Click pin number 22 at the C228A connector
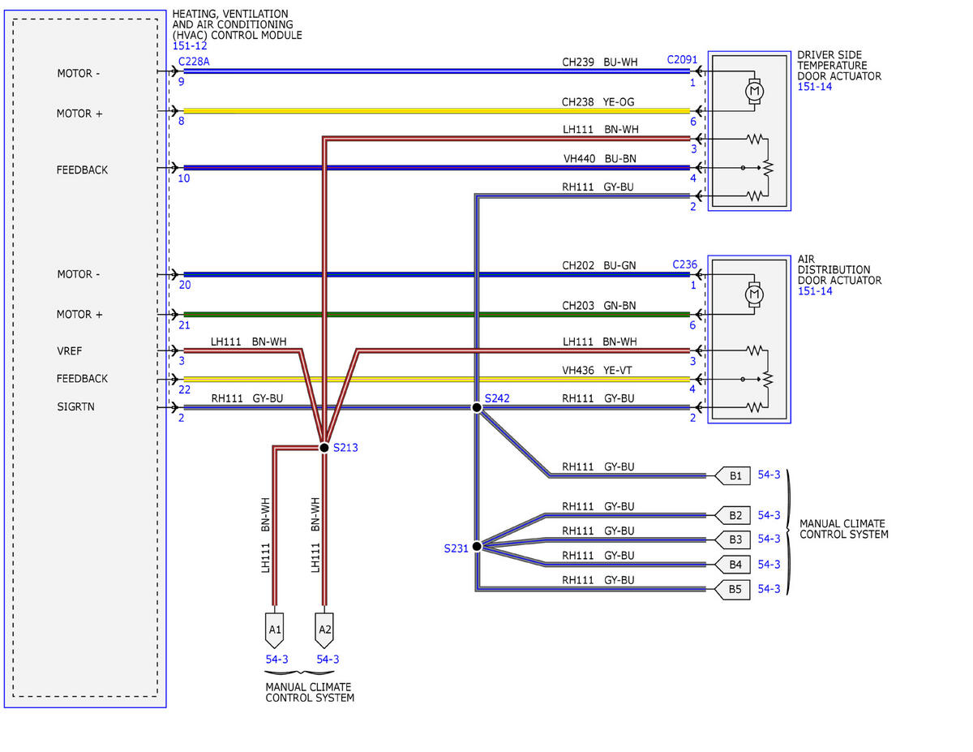This screenshot has width=973, height=752. (184, 390)
